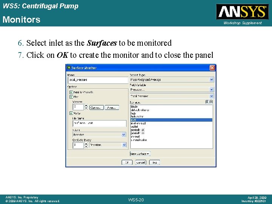Viewport: 272px width, 204px height.
Task: Click the ANSYS logo
Action: tap(242, 12)
